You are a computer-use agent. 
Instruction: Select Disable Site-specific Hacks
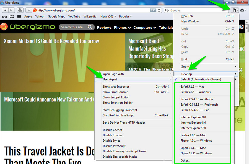134,157
